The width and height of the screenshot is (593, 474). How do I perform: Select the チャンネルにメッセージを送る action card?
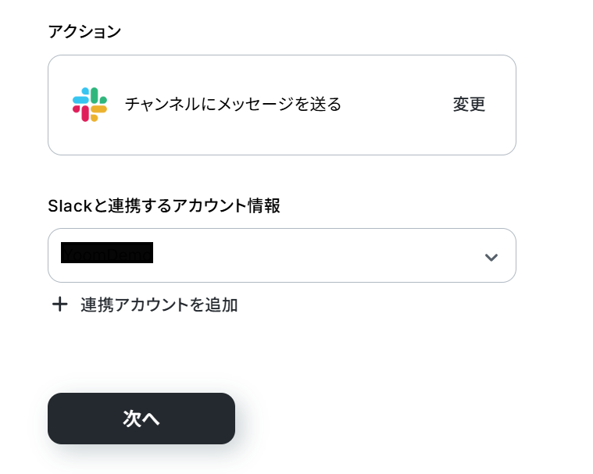[x=282, y=105]
